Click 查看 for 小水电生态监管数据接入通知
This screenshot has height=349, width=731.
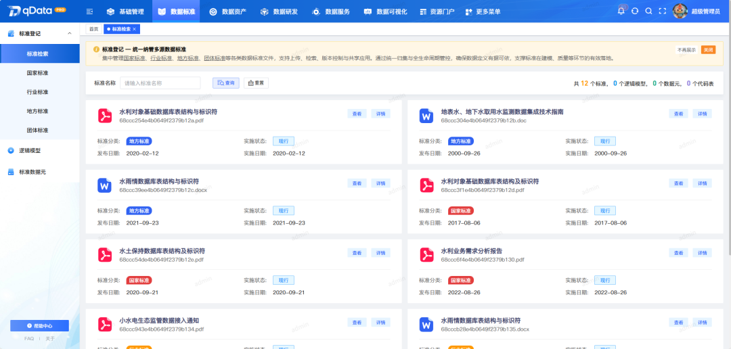click(x=357, y=323)
